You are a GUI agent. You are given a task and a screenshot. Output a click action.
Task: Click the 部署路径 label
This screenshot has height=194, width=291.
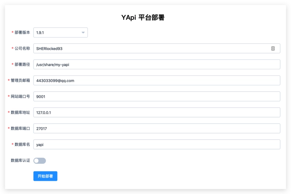point(22,64)
